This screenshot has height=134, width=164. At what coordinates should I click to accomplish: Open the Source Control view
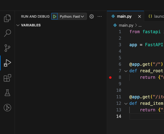7,48
